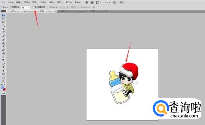
Task: Open the 图像(I) menu
Action: click(27, 2)
